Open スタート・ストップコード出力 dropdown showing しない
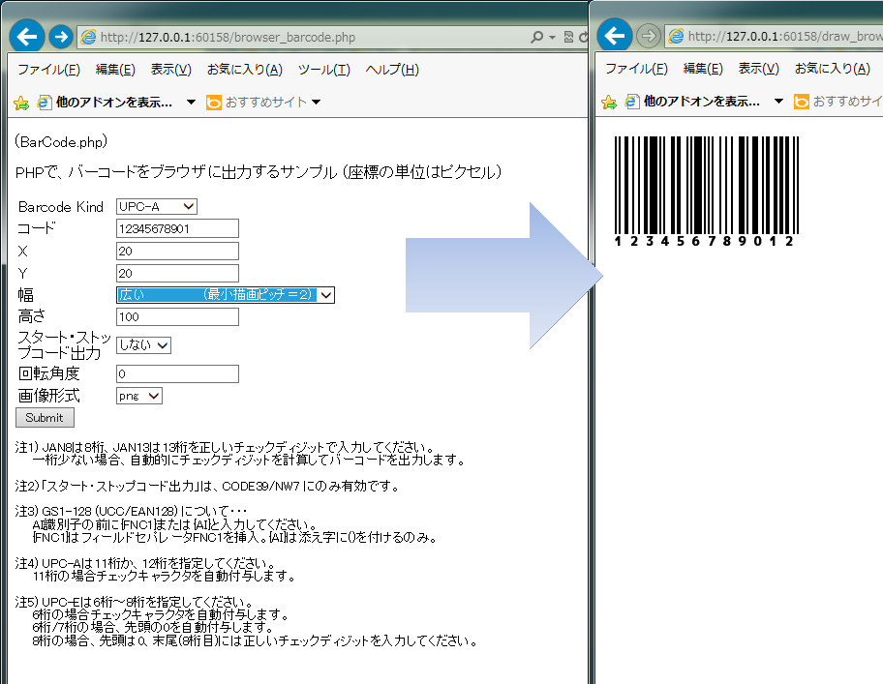This screenshot has height=684, width=883. [x=143, y=344]
